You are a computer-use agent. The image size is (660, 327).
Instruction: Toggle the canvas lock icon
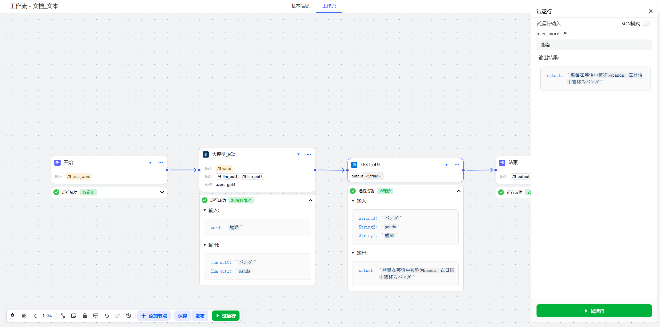pos(85,315)
